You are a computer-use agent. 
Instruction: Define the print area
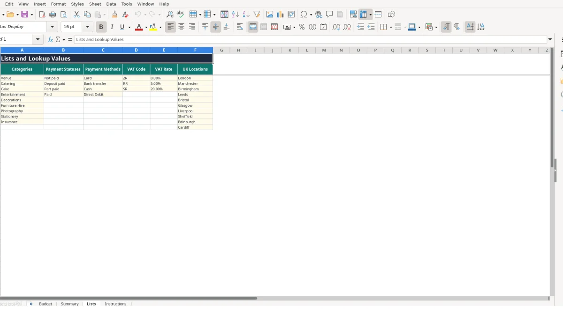pyautogui.click(x=353, y=15)
